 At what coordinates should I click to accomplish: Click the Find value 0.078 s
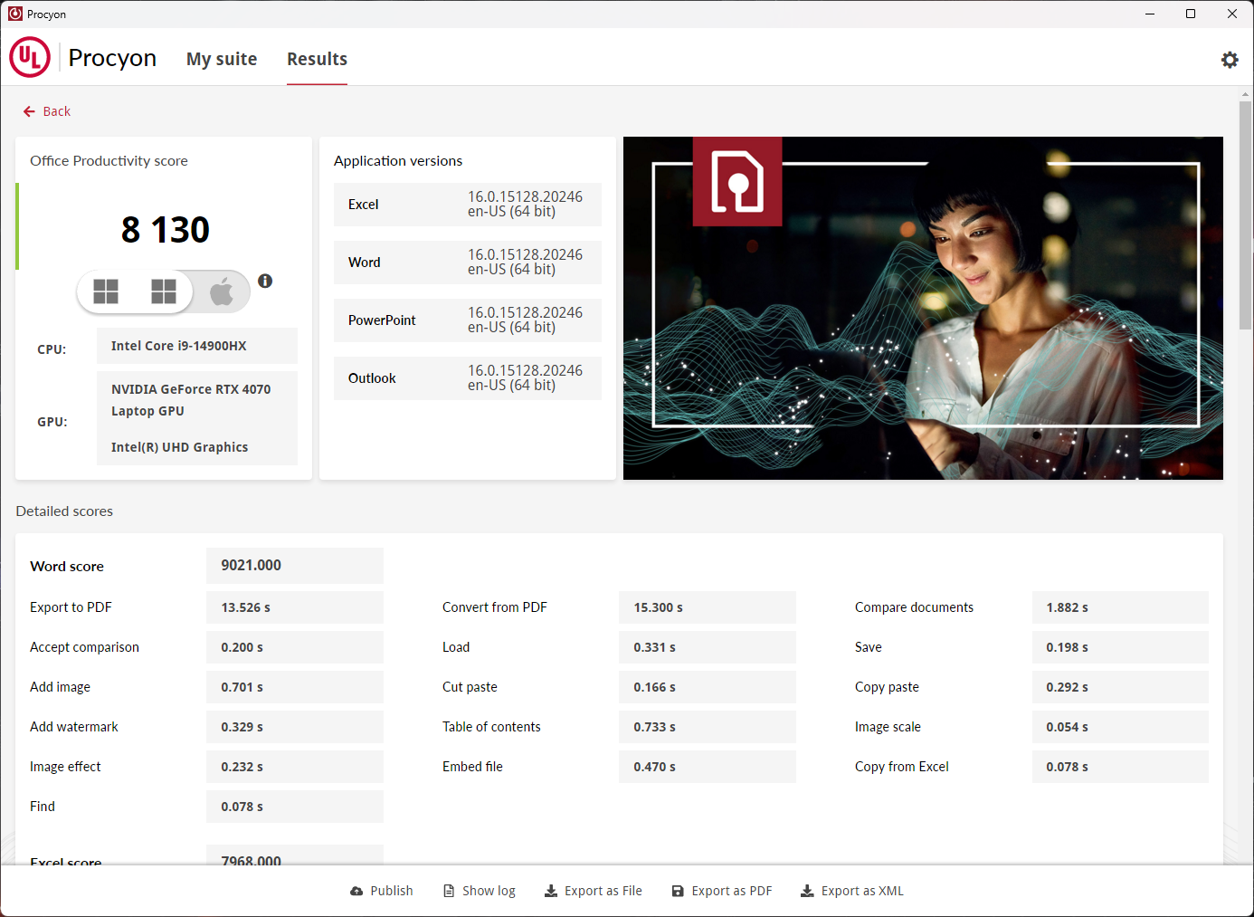coord(295,807)
